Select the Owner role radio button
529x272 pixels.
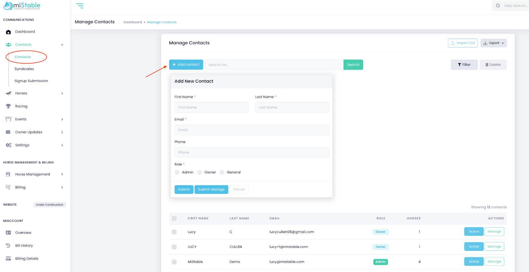[x=200, y=172]
